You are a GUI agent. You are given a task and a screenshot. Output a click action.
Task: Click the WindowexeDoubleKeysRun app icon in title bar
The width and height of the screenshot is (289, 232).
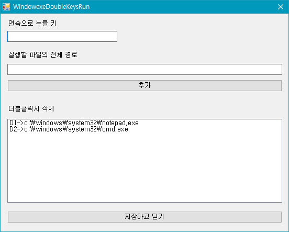pos(6,7)
